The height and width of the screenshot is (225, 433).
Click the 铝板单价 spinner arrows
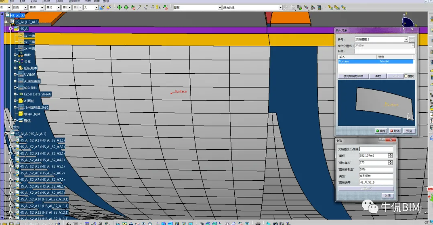point(390,163)
